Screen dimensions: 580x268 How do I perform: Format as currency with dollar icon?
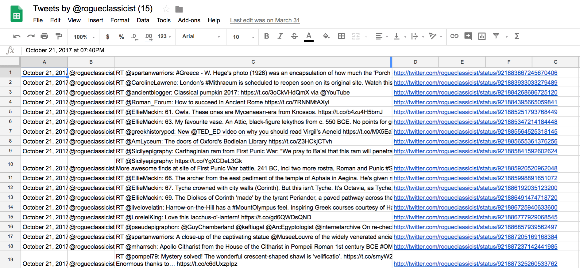point(107,37)
